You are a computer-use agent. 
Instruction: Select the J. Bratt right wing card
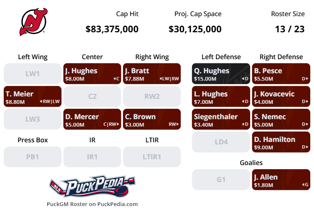[152, 74]
